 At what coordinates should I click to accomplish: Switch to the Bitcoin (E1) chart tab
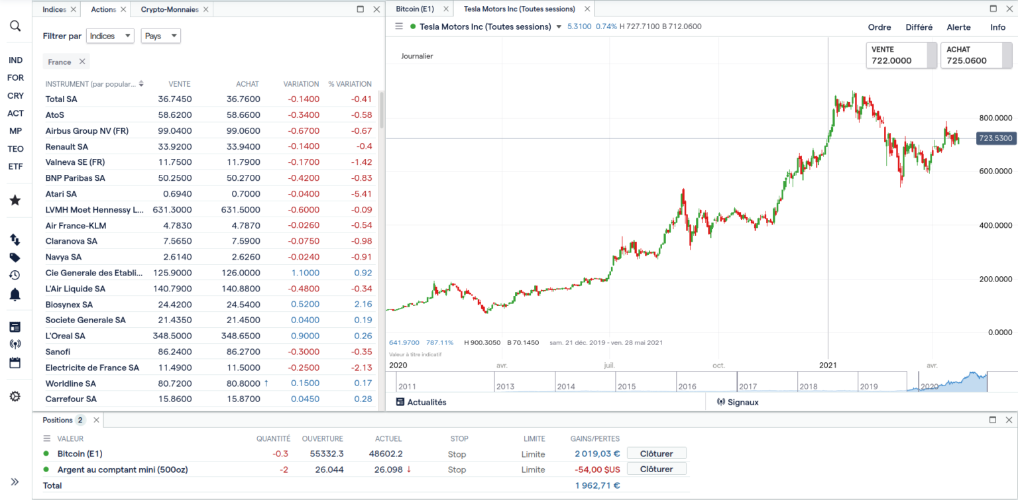(x=414, y=9)
